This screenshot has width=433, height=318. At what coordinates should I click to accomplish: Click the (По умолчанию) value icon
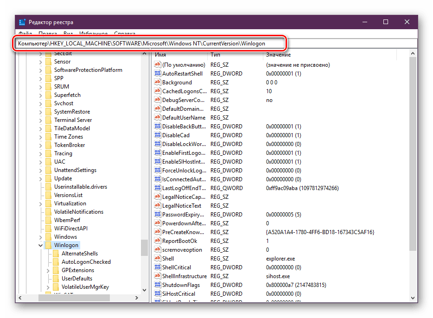(158, 64)
